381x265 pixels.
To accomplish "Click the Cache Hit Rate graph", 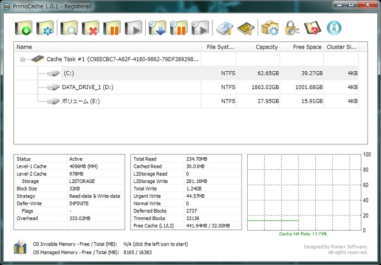I will [x=304, y=192].
